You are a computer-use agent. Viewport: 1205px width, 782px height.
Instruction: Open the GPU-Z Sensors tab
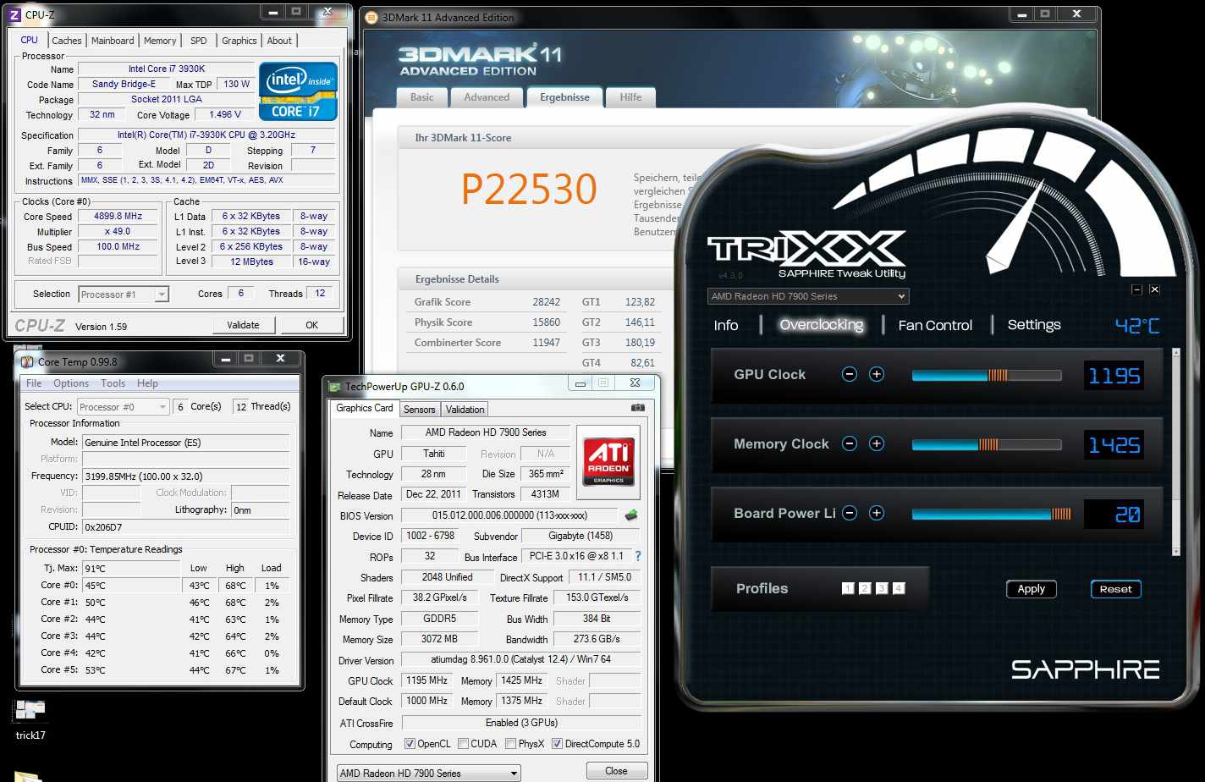(419, 410)
